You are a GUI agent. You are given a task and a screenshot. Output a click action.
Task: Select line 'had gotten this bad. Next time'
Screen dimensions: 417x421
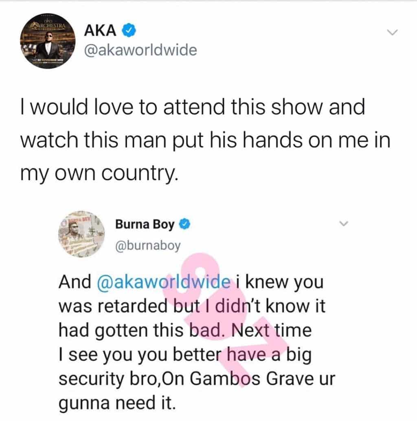(185, 330)
